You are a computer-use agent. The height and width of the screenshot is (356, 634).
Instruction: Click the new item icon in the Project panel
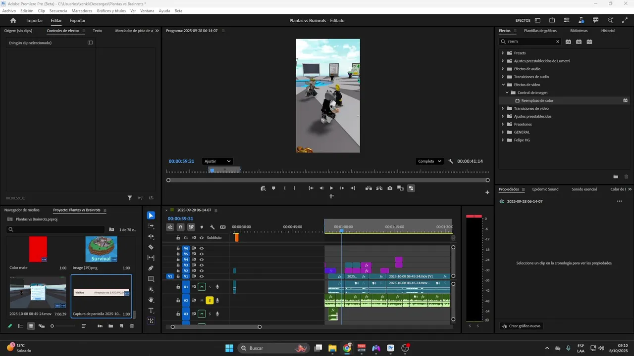(x=121, y=326)
